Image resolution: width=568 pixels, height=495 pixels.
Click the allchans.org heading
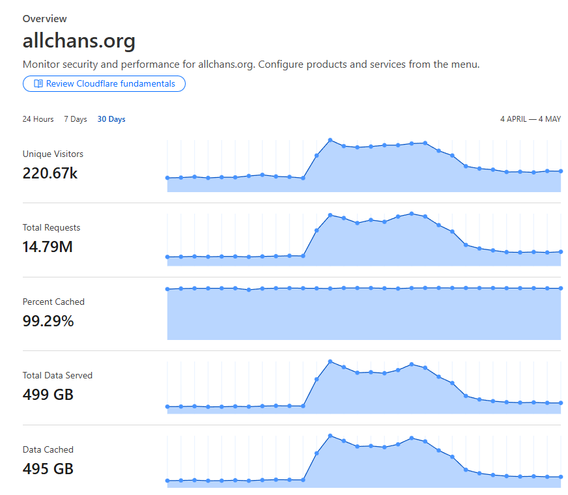pos(79,40)
